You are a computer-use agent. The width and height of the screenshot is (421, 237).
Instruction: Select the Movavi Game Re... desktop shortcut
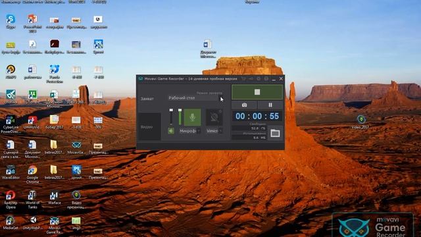(55, 225)
